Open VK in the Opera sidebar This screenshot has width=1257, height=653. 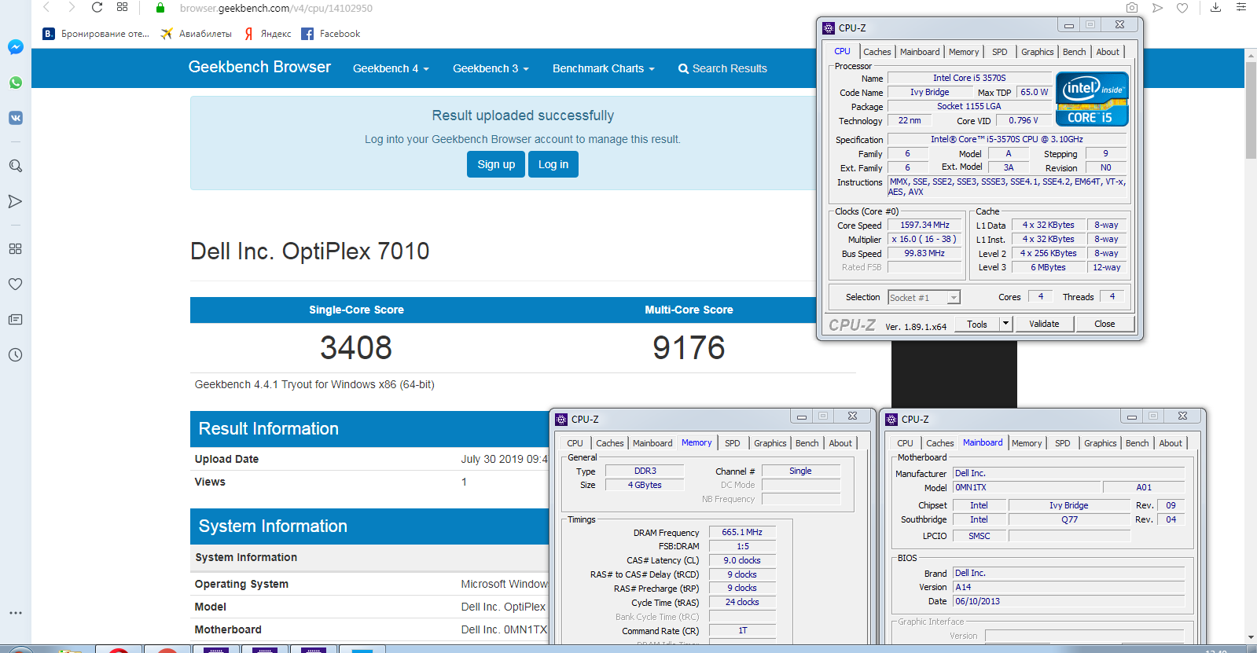pos(15,118)
